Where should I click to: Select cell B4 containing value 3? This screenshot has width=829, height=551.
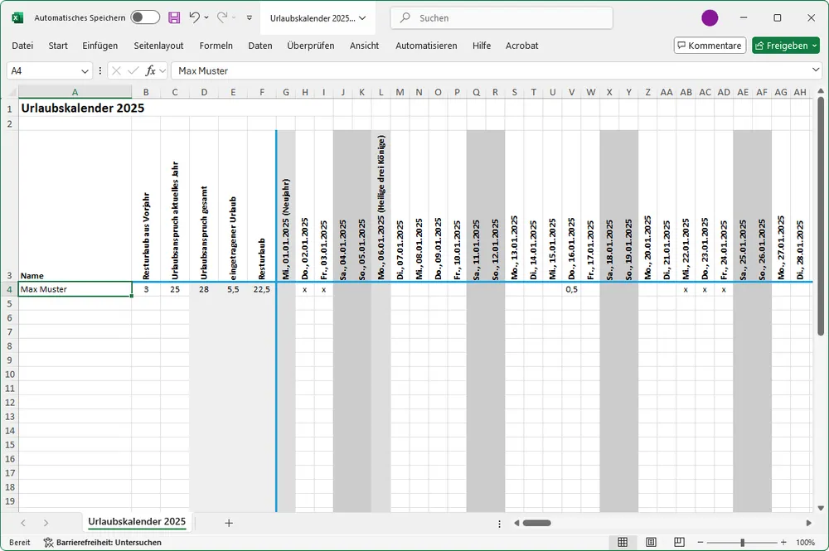146,289
